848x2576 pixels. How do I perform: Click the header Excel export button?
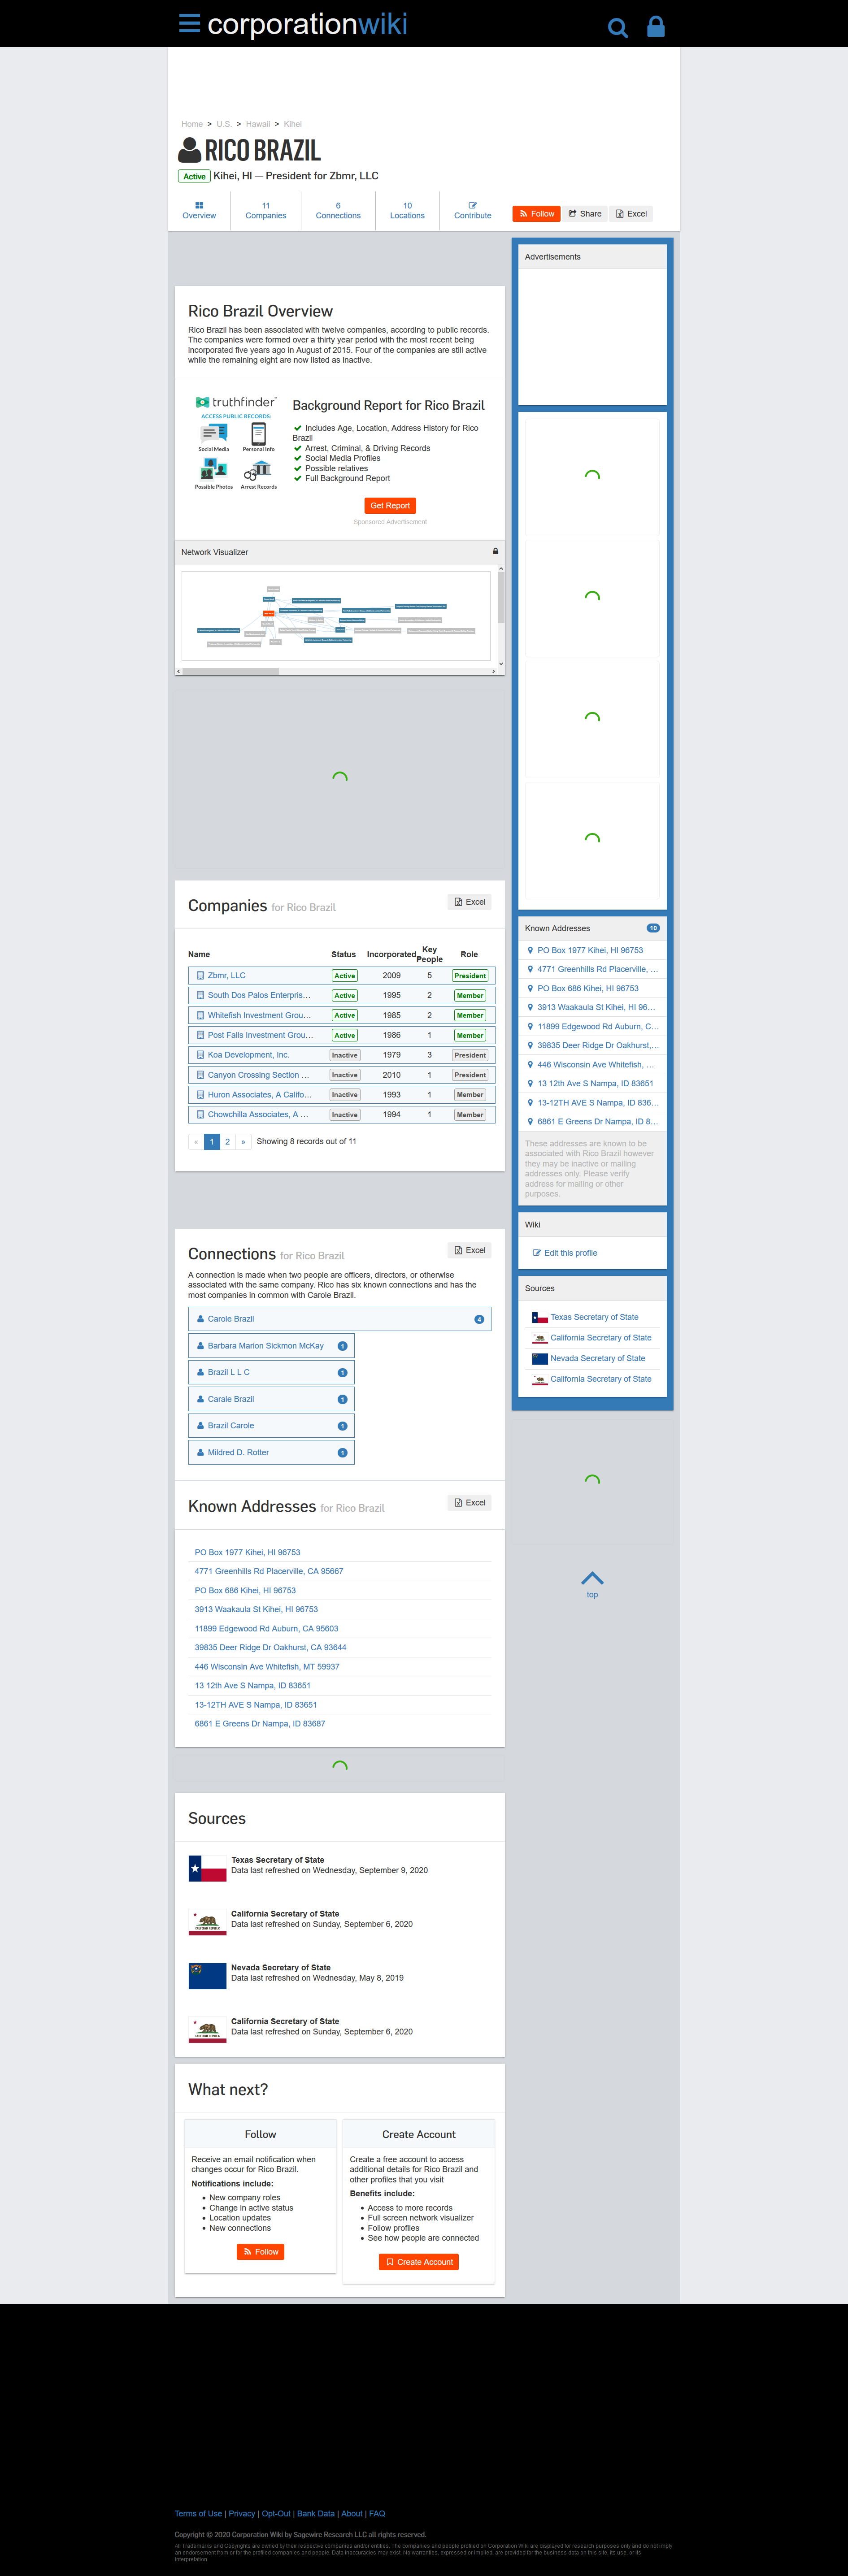tap(631, 214)
